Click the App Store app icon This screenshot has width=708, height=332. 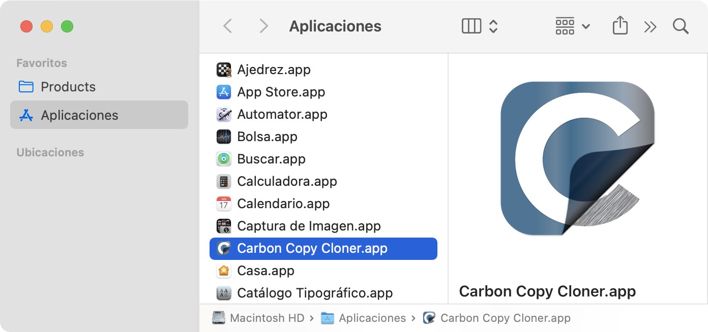224,92
